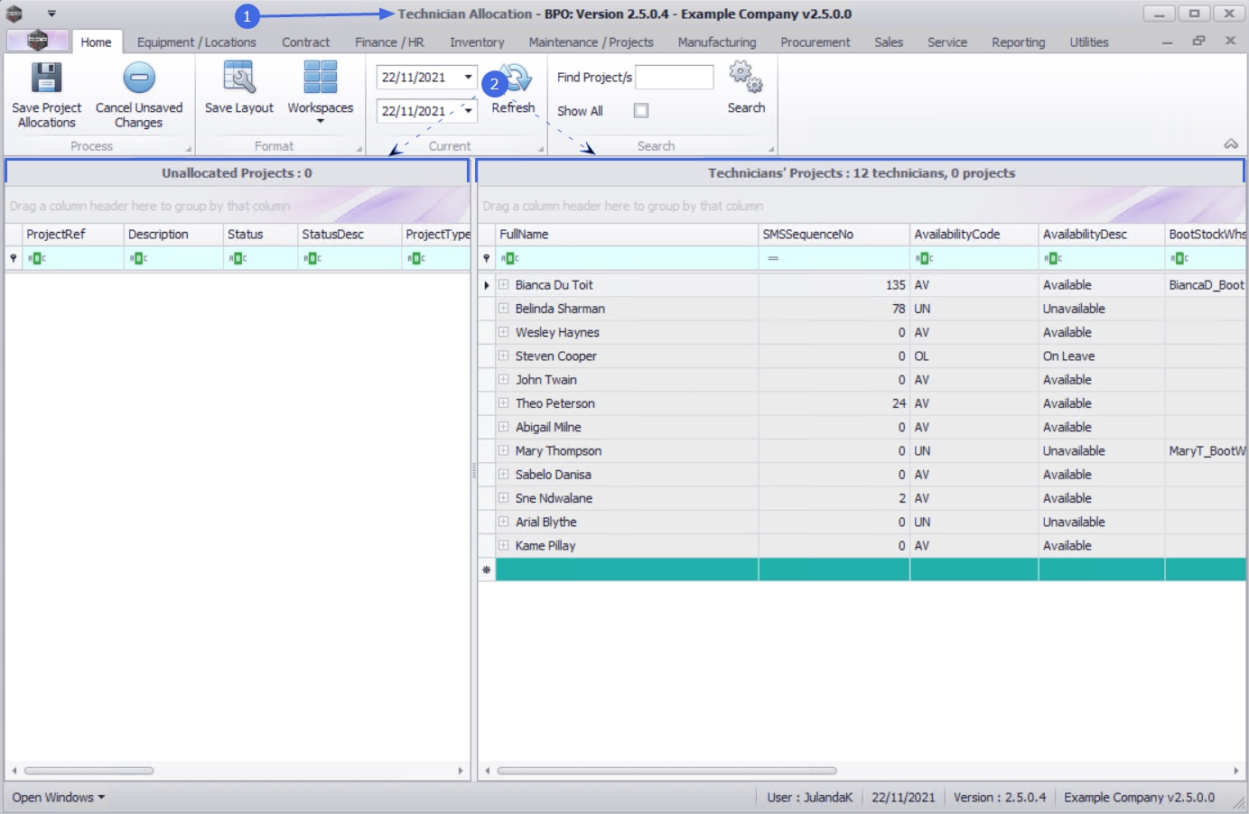The width and height of the screenshot is (1249, 814).
Task: Expand the John Twain row
Action: point(504,379)
